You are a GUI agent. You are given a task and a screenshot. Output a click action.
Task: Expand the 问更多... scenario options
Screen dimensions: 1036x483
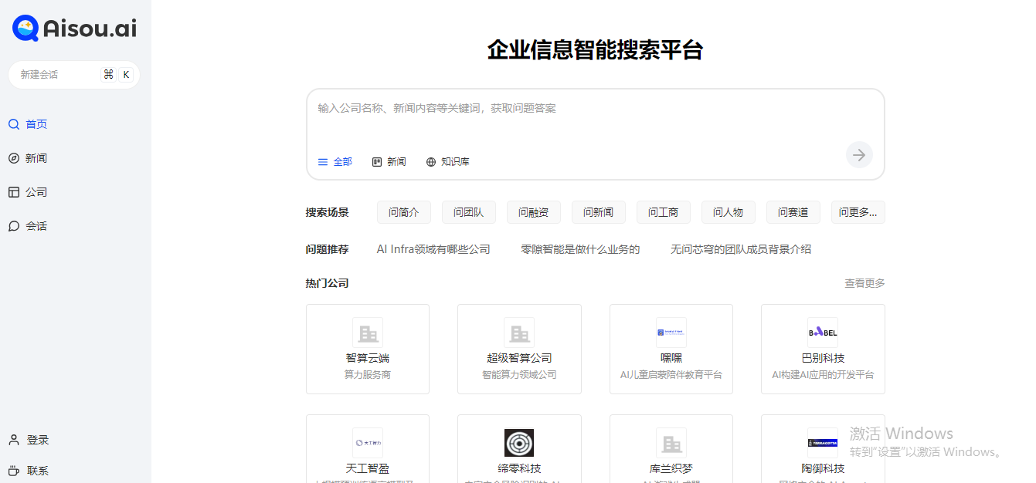pos(858,212)
